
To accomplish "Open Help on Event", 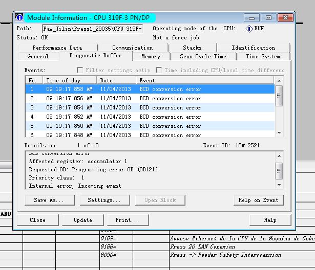I will [x=258, y=200].
